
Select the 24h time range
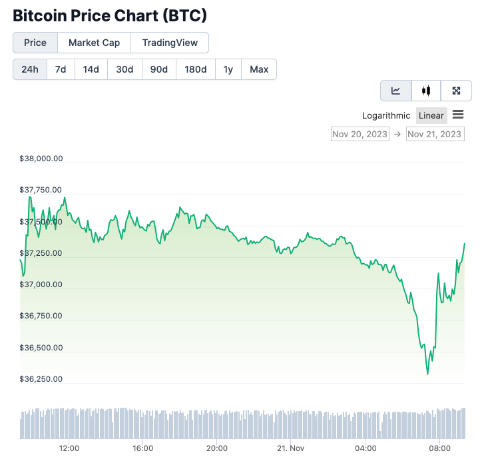30,69
